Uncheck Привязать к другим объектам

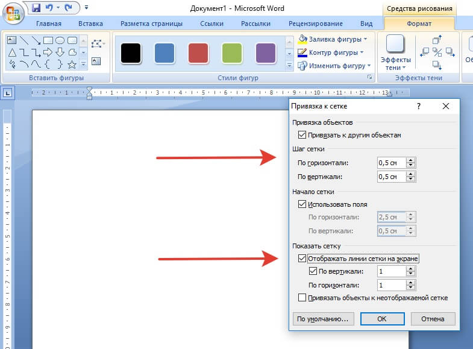(302, 135)
